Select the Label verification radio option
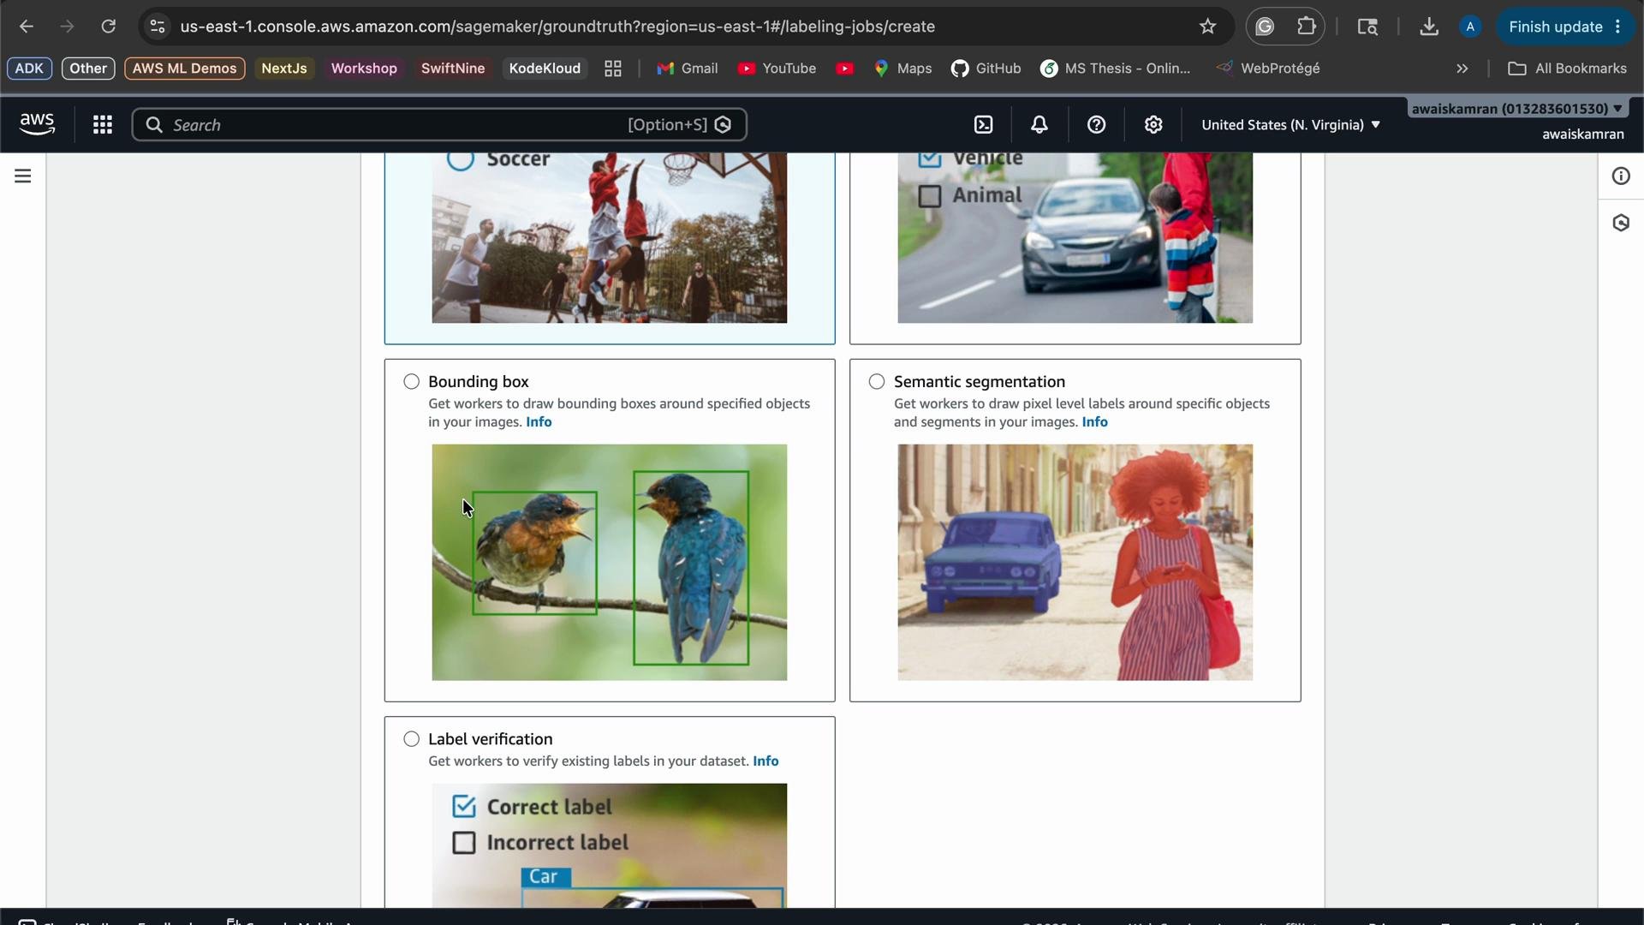Screen dimensions: 1644x925 [412, 739]
